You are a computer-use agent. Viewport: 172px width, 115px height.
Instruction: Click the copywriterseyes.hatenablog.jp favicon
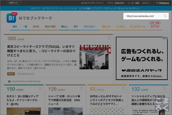pos(9,82)
